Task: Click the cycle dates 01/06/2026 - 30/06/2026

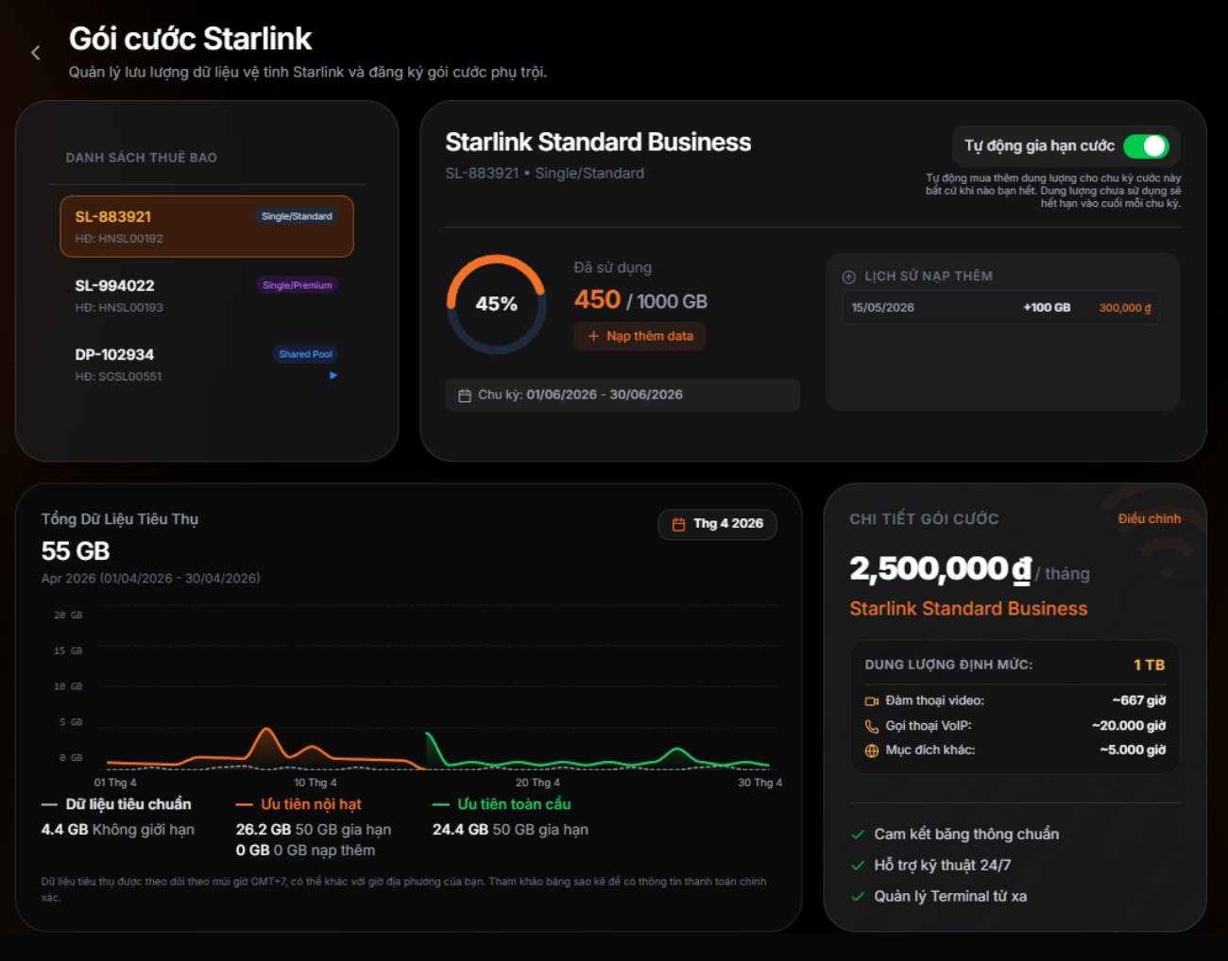Action: (x=605, y=395)
